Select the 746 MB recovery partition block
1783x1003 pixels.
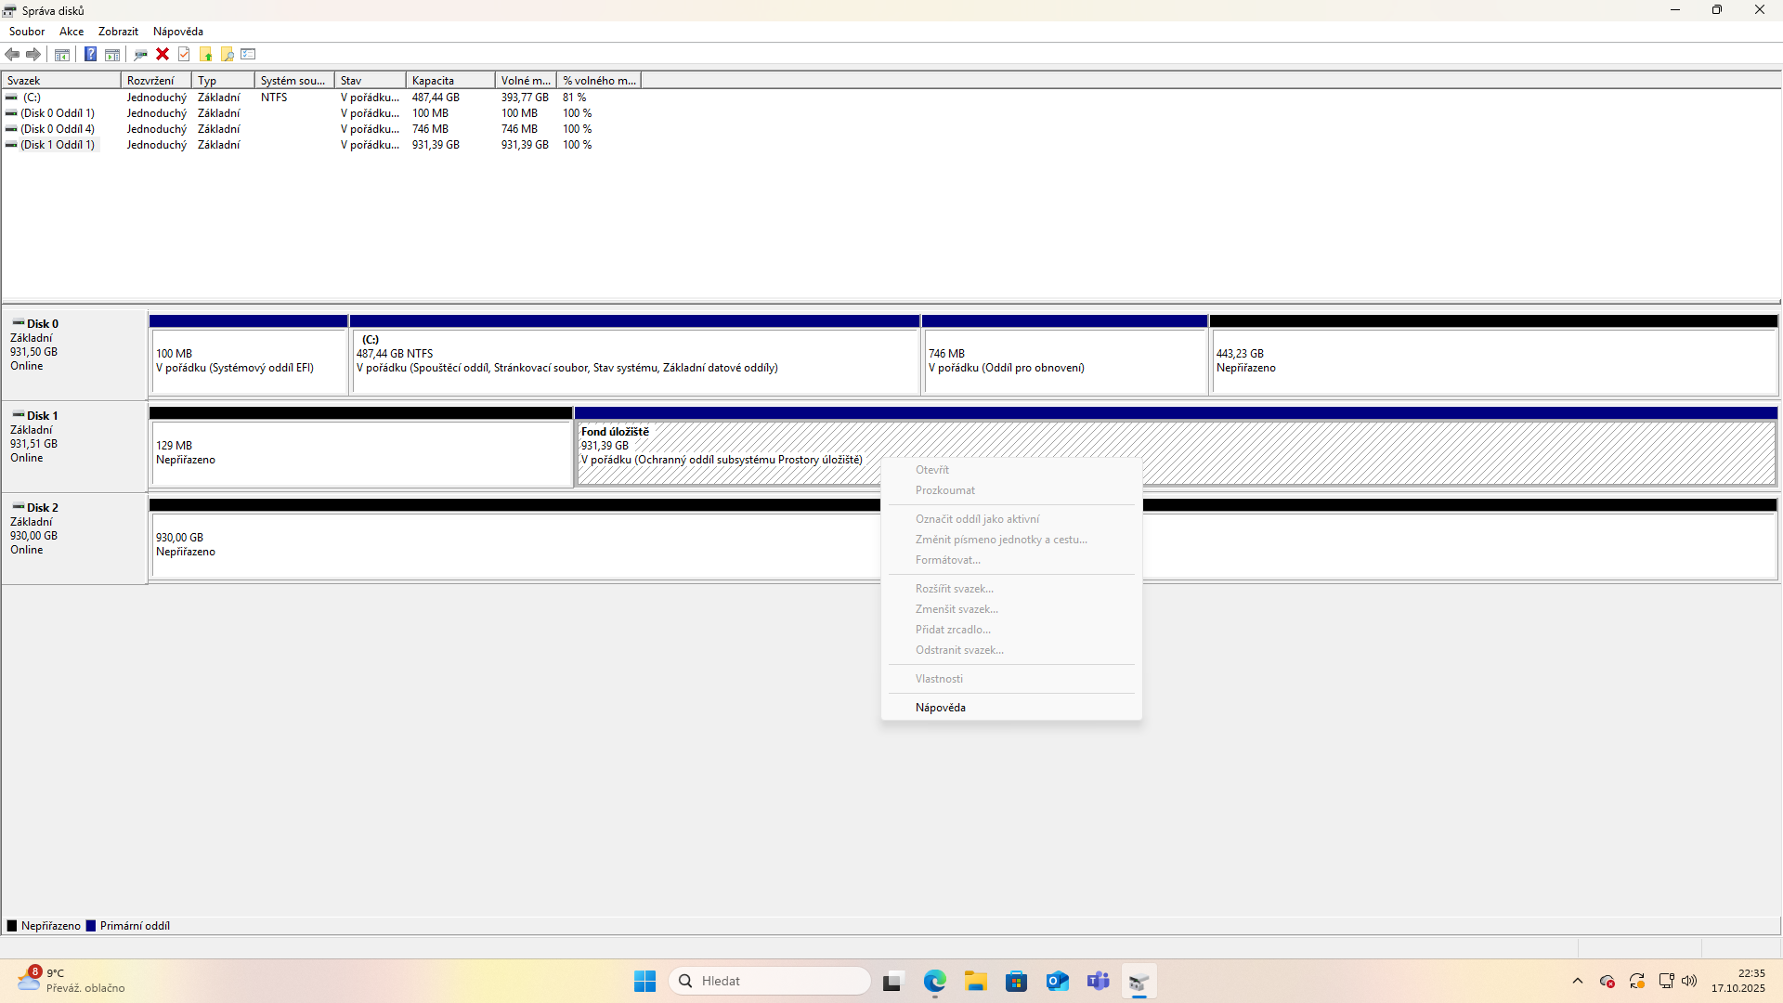tap(1064, 360)
